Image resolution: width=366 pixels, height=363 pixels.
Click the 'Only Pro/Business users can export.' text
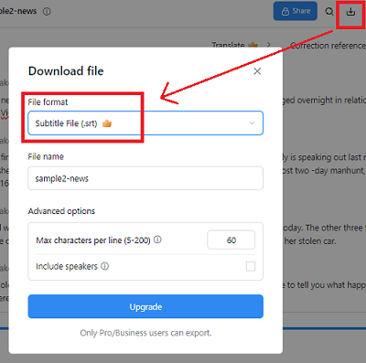click(145, 333)
